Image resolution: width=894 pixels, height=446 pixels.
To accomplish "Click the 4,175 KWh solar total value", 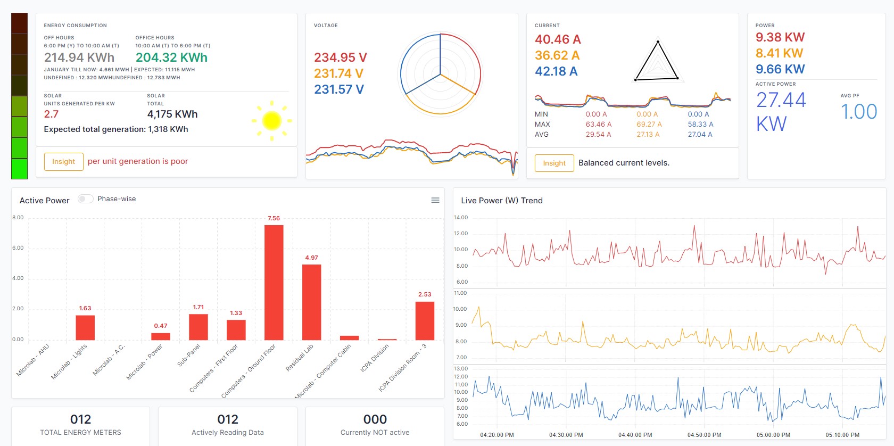I will [x=172, y=114].
